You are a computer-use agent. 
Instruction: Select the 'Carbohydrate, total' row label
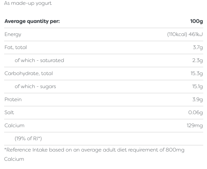tap(28, 73)
